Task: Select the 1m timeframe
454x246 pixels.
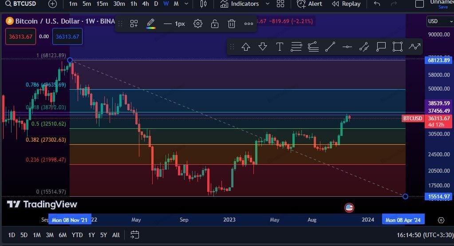Action: point(73,4)
